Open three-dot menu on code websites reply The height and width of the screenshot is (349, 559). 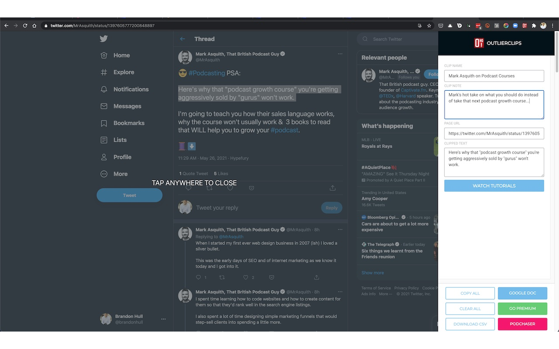tap(340, 292)
